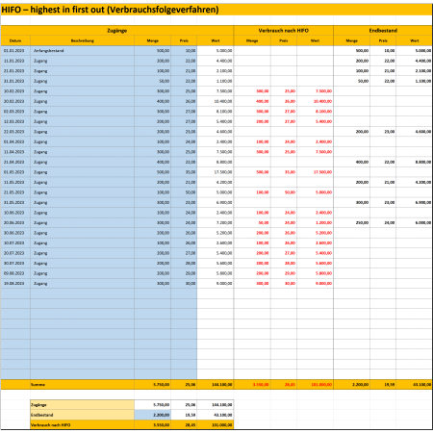
Task: Select the Menge header under Endbestand
Action: click(352, 40)
